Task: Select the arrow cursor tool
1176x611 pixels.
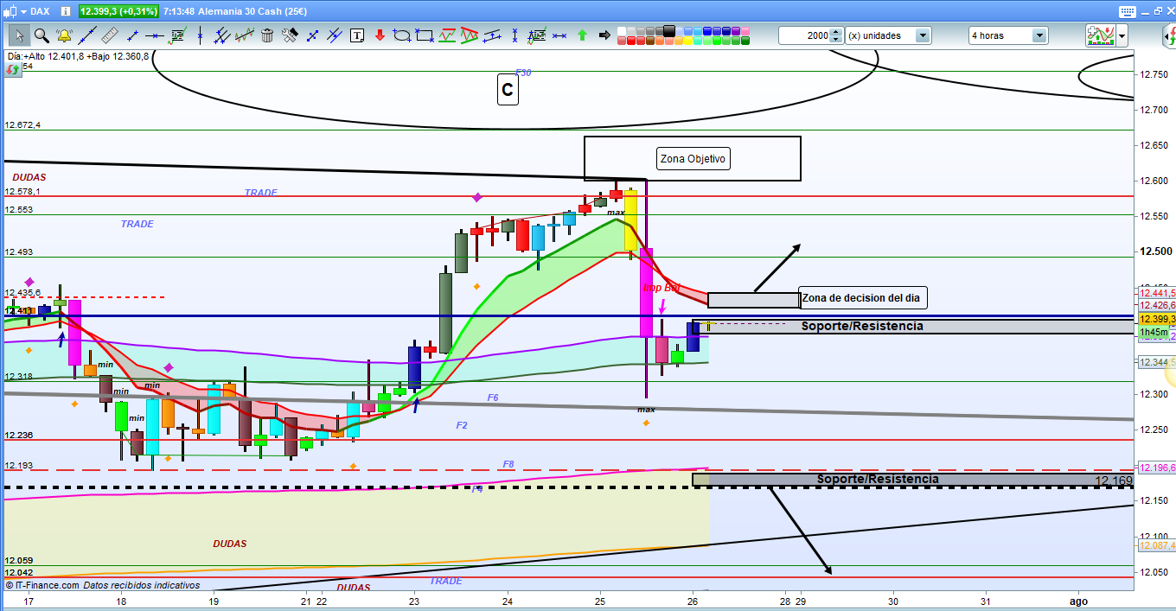Action: coord(18,35)
